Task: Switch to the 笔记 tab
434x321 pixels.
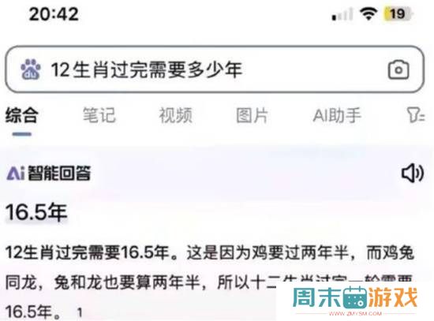Action: click(x=99, y=115)
